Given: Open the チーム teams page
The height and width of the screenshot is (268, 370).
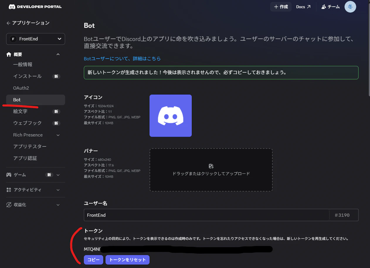Looking at the screenshot, I should pyautogui.click(x=331, y=7).
